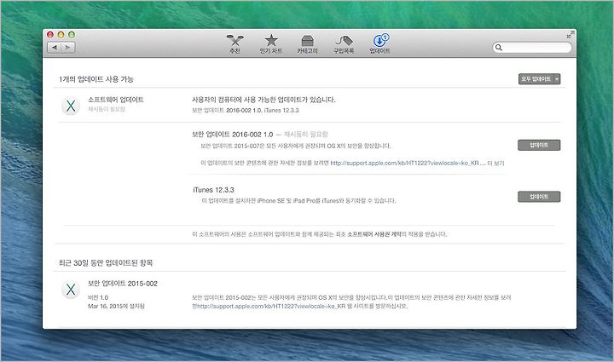Image resolution: width=614 pixels, height=362 pixels.
Task: Select the 버전 1.0 text
Action: point(98,297)
